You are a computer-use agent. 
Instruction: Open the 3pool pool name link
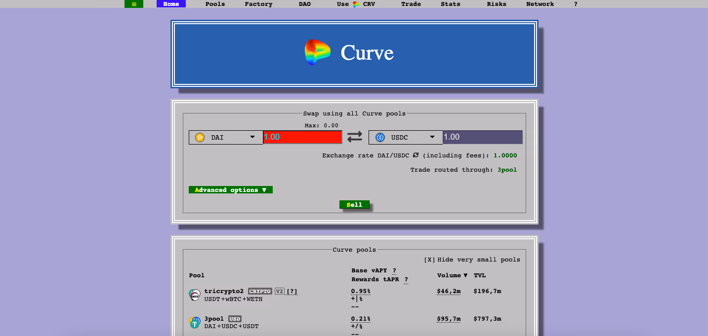pos(214,319)
